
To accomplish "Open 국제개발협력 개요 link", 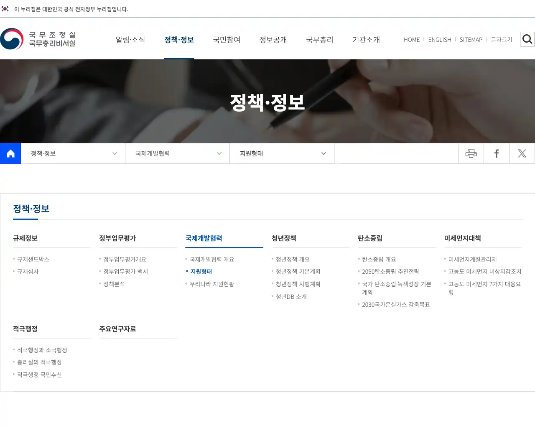I will [x=212, y=259].
